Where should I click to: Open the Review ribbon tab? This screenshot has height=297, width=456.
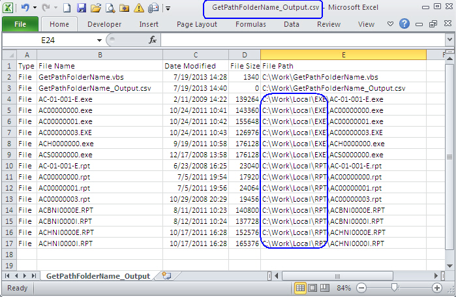[329, 24]
